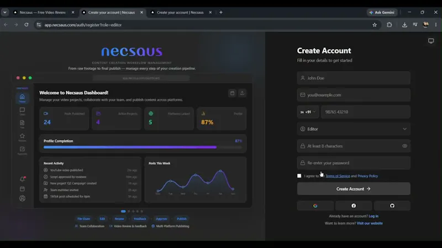Screen dimensions: 442x248
Task: Click the star icon in dashboard sidebar
Action: (22, 137)
